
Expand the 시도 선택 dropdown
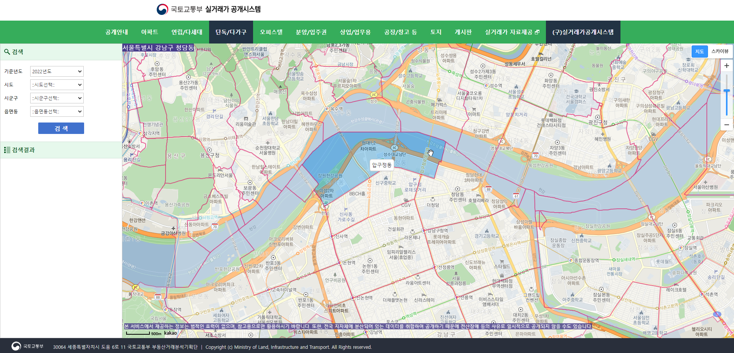click(x=57, y=85)
